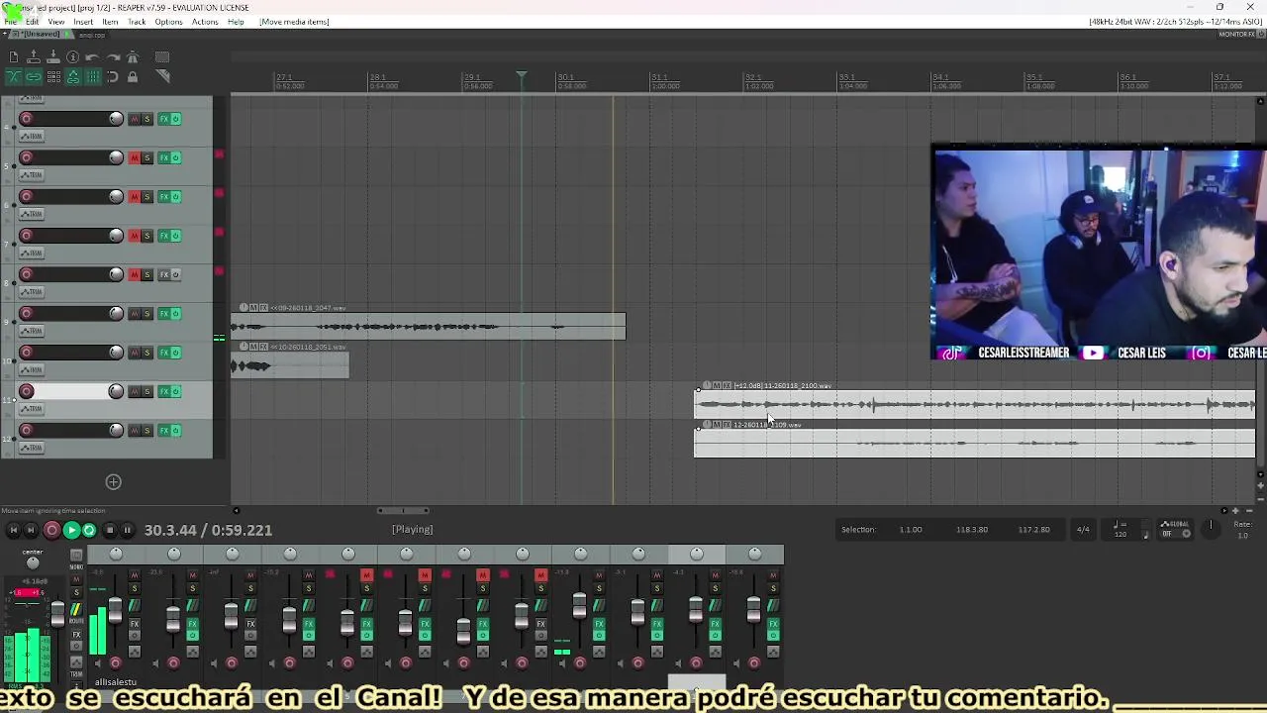Screen dimensions: 1267x713
Task: Open TRIM automation mode menu on track 12
Action: click(32, 448)
